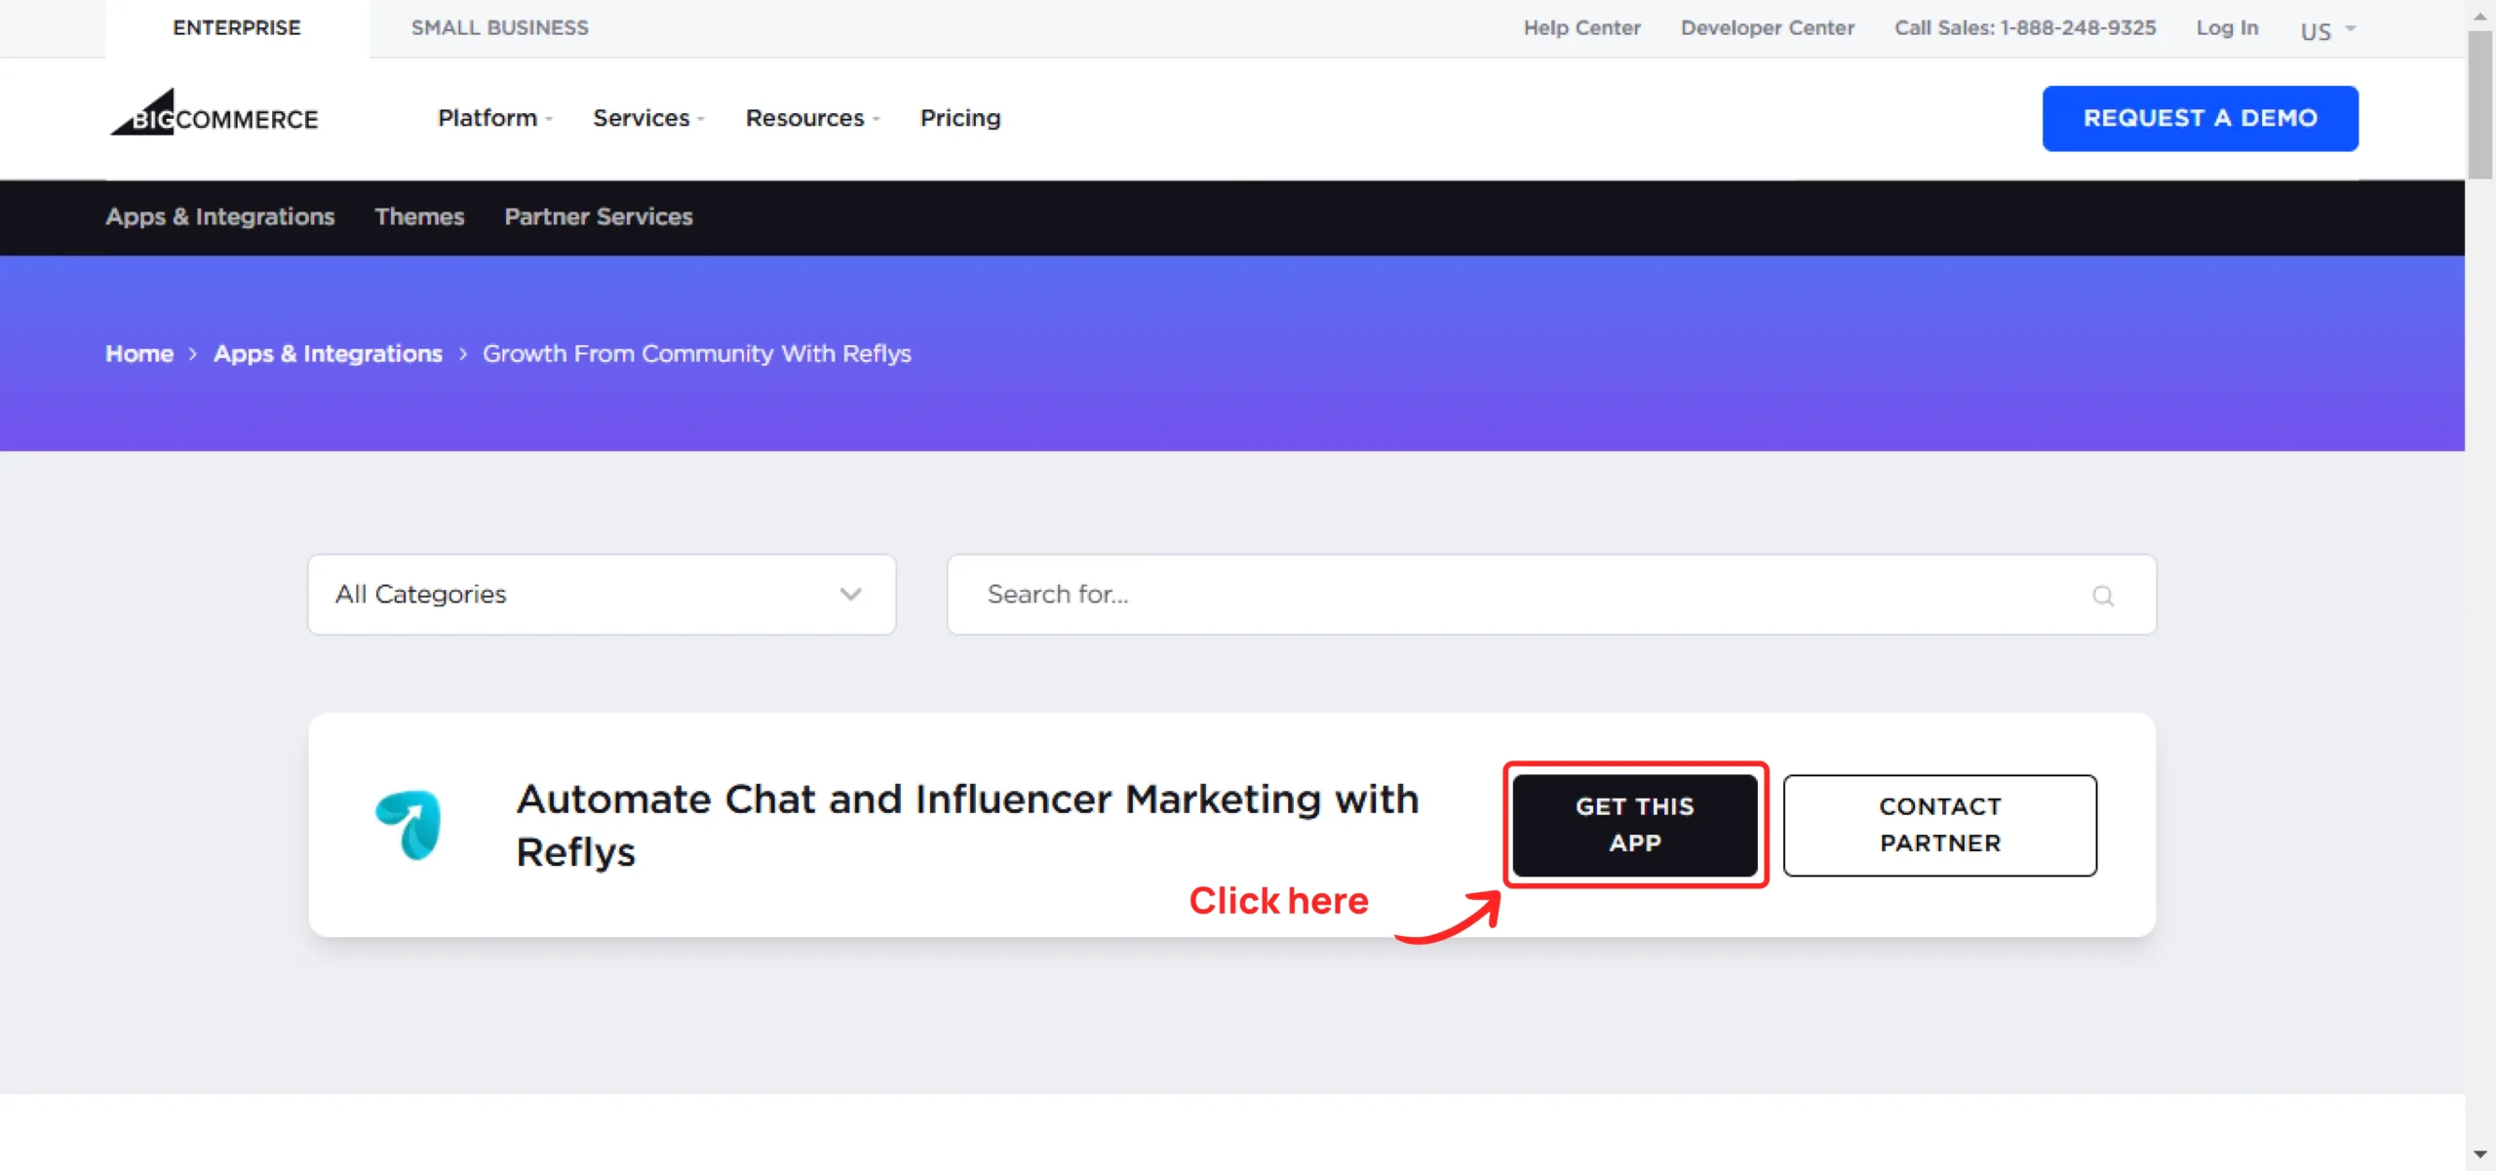The height and width of the screenshot is (1171, 2496).
Task: Click the BigCommerce logo
Action: [214, 113]
